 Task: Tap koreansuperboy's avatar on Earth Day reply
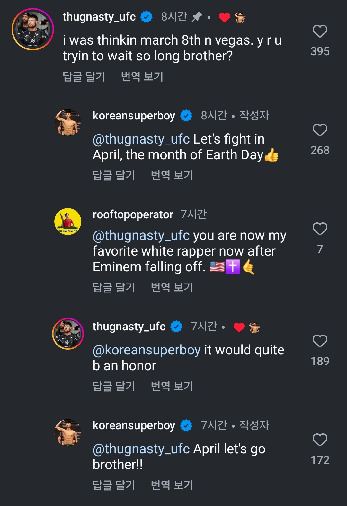pyautogui.click(x=68, y=122)
